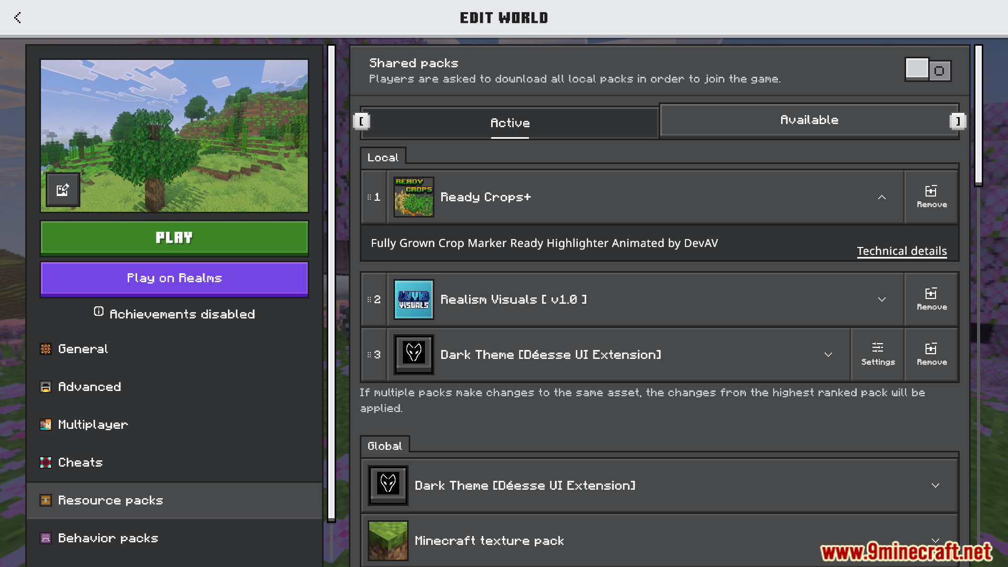Open the Technical details link
The width and height of the screenshot is (1008, 567).
click(901, 251)
